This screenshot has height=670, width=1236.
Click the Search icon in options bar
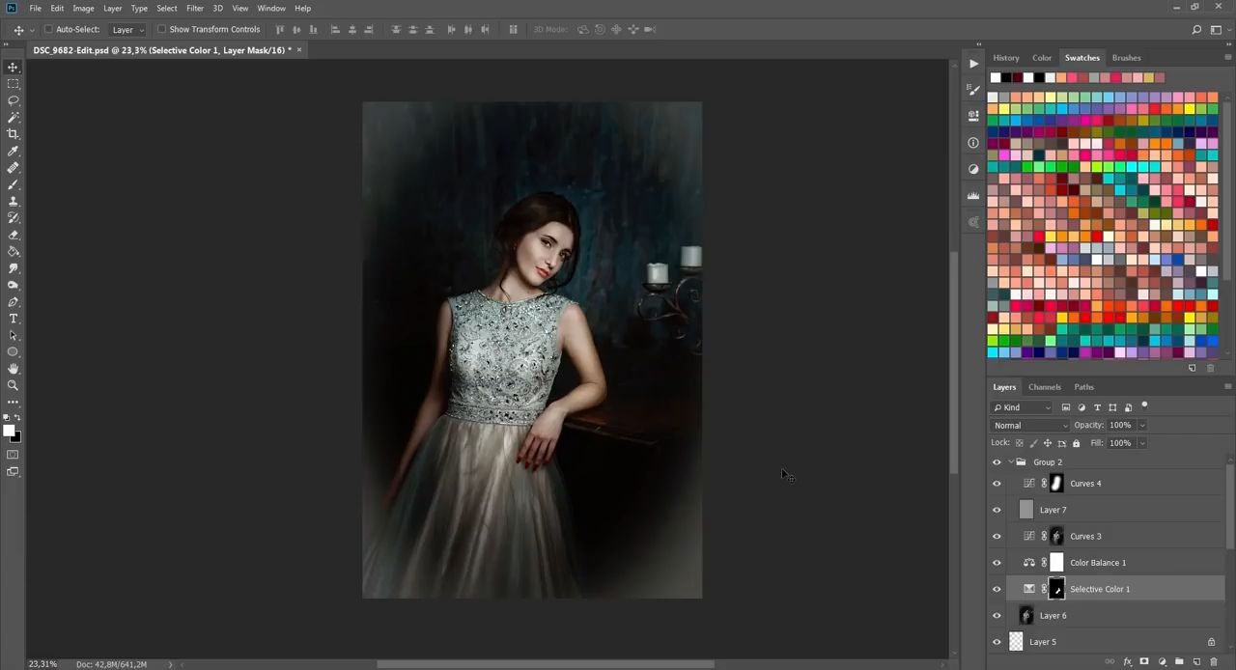[x=1196, y=30]
